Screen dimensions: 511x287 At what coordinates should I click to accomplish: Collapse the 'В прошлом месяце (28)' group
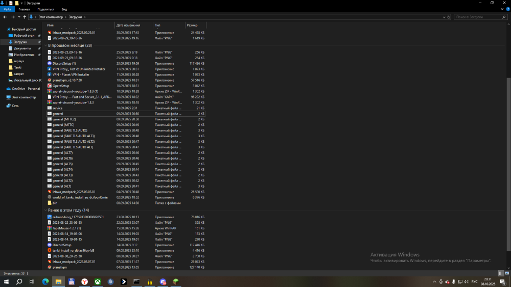pyautogui.click(x=45, y=45)
